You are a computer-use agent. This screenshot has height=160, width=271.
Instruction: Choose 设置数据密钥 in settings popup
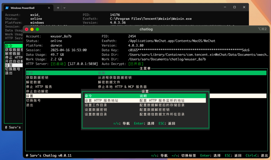point(96,110)
